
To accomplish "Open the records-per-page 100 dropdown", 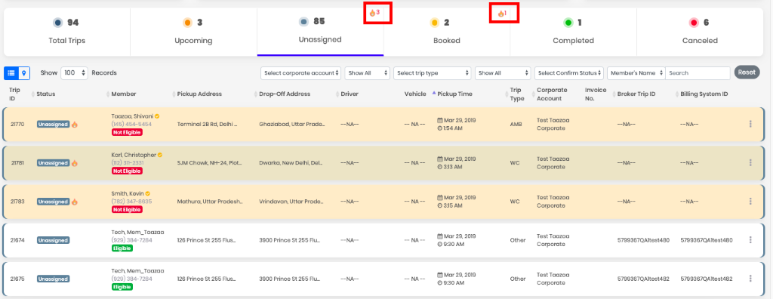I will pos(75,73).
